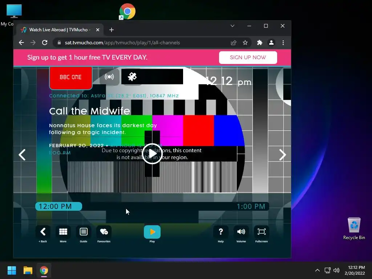Click the BBC ONE channel logo
Viewport: 372px width, 279px height.
(71, 77)
